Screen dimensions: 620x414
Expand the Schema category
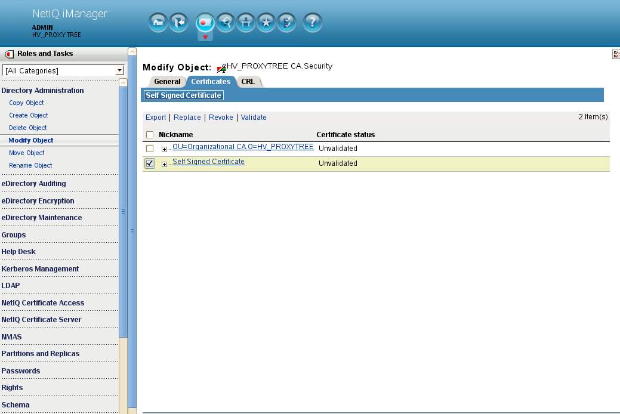tap(16, 405)
